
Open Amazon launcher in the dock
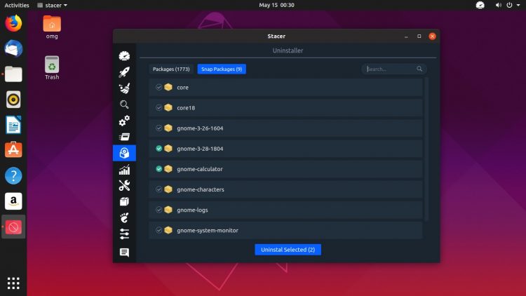[13, 201]
